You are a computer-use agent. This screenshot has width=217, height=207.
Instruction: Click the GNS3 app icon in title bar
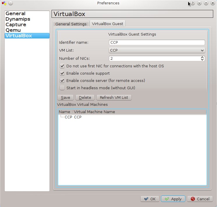pos(4,3)
